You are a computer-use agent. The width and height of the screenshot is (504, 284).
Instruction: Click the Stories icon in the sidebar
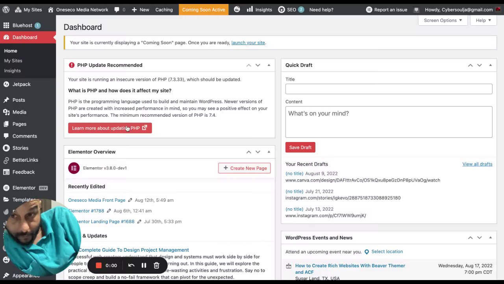pos(6,148)
